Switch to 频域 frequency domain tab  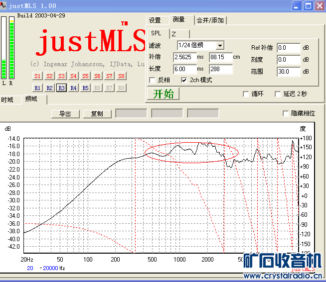coord(34,99)
